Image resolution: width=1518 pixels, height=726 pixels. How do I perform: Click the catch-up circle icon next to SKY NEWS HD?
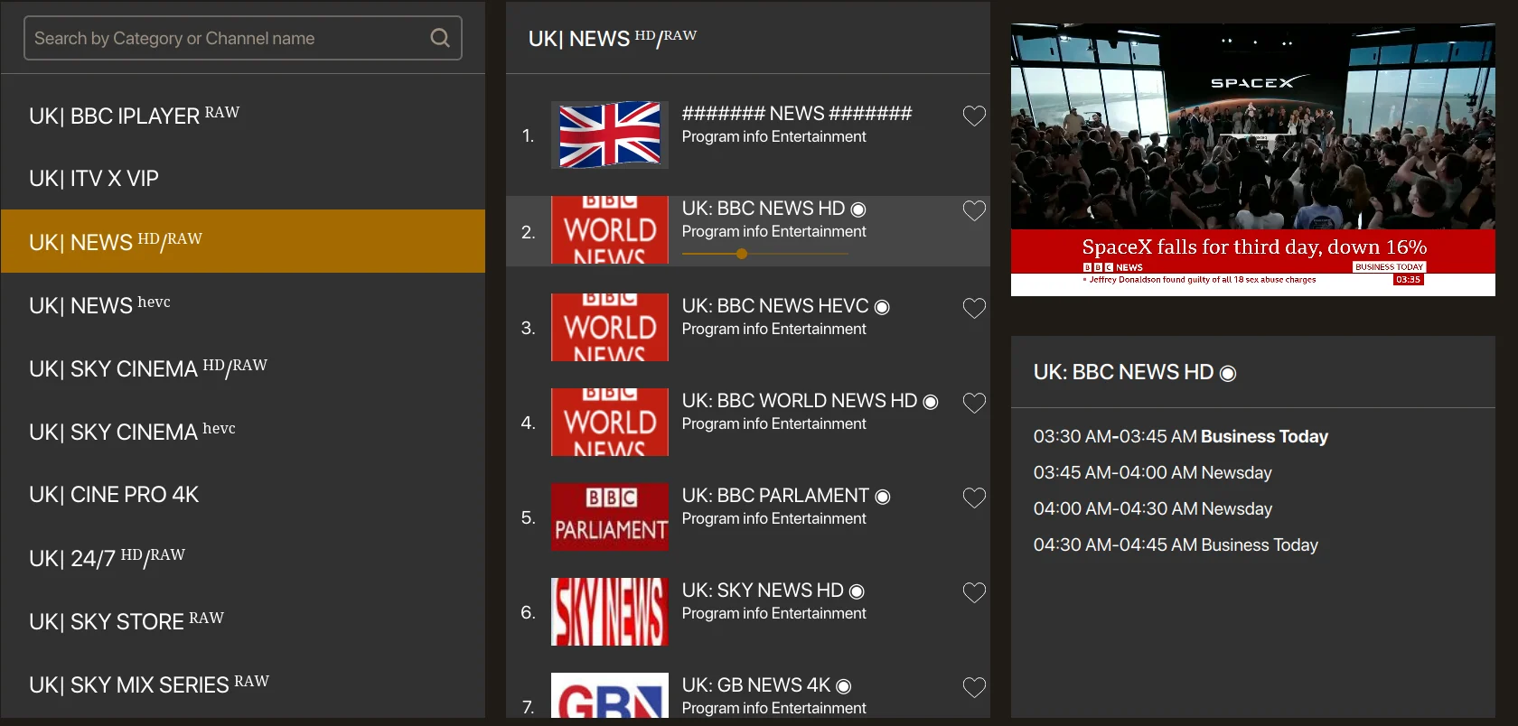[x=857, y=591]
